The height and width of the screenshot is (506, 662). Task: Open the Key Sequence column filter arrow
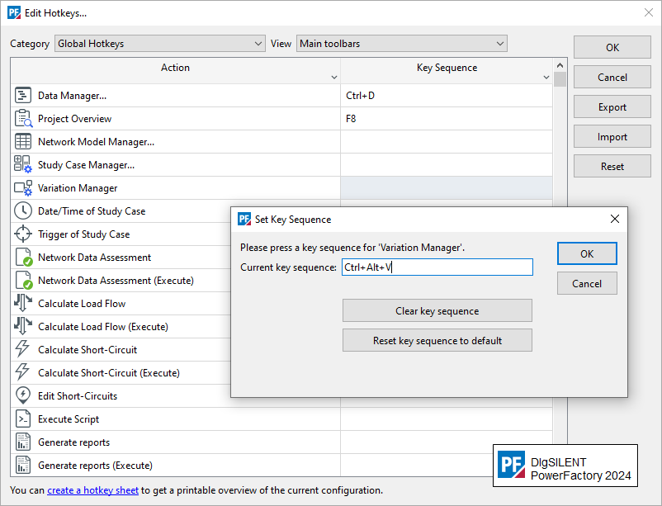pos(546,78)
